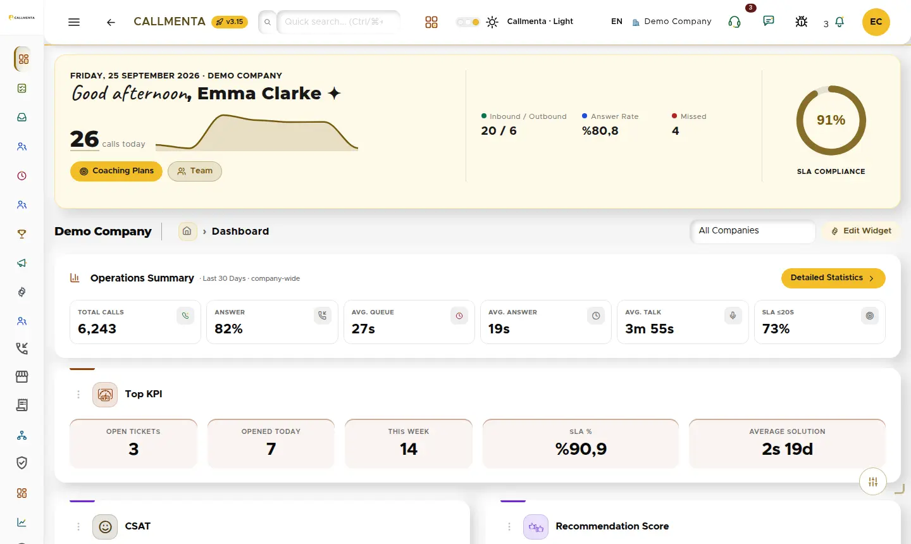Click the Edit Widget button
The image size is (911, 544).
[x=862, y=232]
